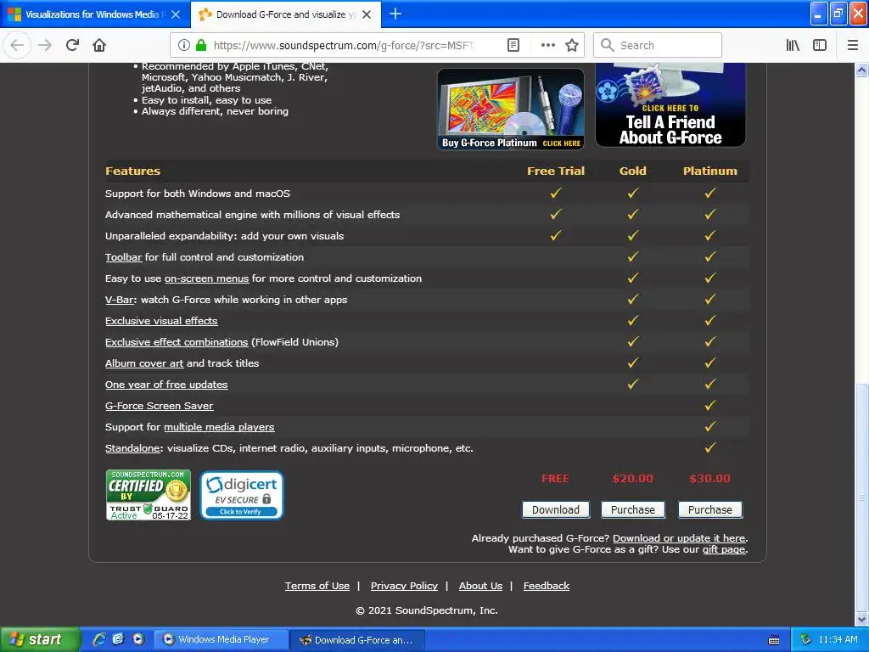Image resolution: width=869 pixels, height=652 pixels.
Task: Open the on-screen menus link
Action: [207, 278]
